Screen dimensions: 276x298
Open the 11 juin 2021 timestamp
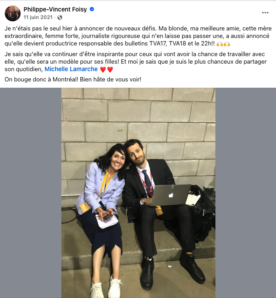[x=38, y=17]
